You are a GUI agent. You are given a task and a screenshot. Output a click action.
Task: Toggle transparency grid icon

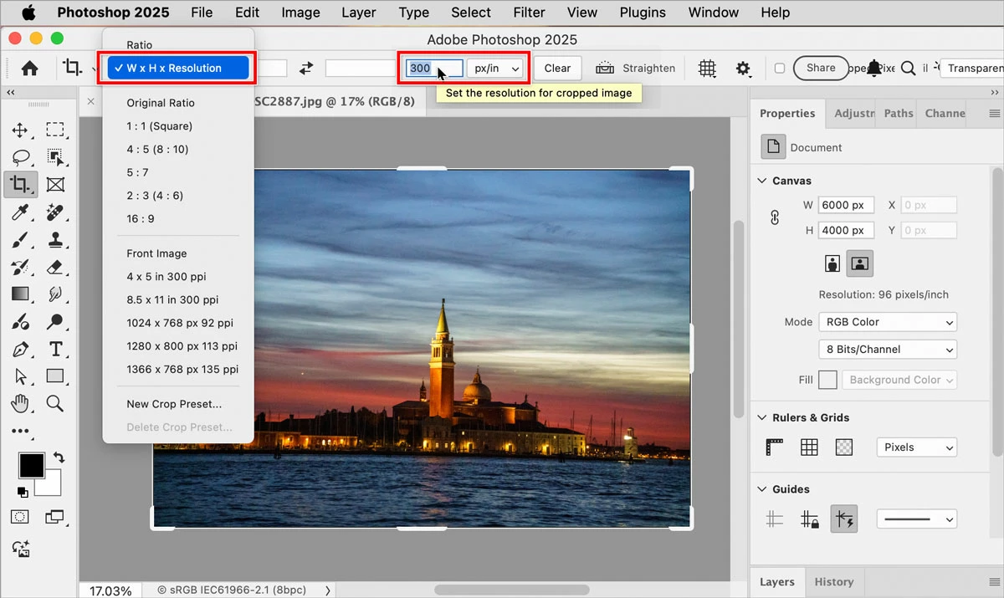tap(844, 447)
